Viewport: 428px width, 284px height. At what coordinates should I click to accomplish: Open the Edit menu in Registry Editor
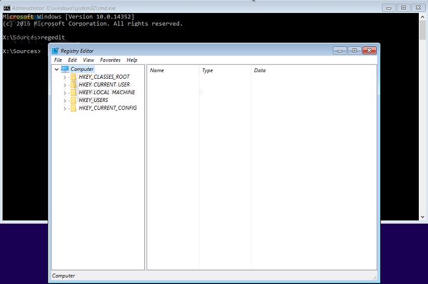coord(72,60)
